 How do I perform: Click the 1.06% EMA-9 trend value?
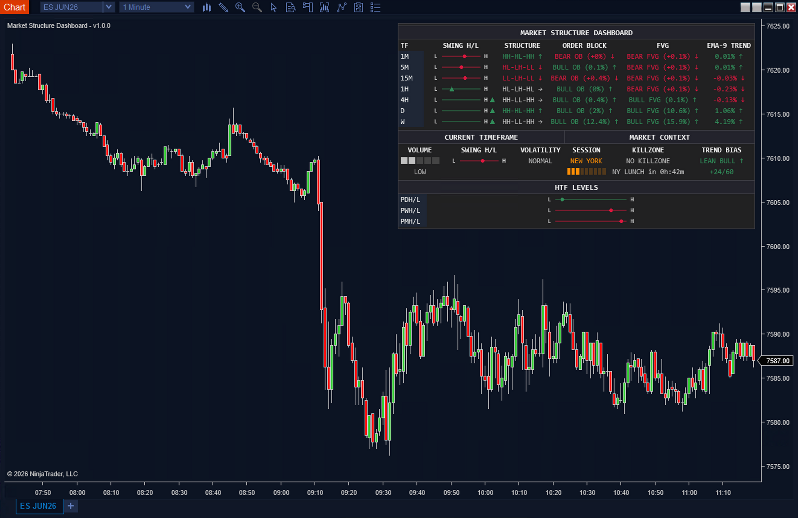(x=728, y=111)
